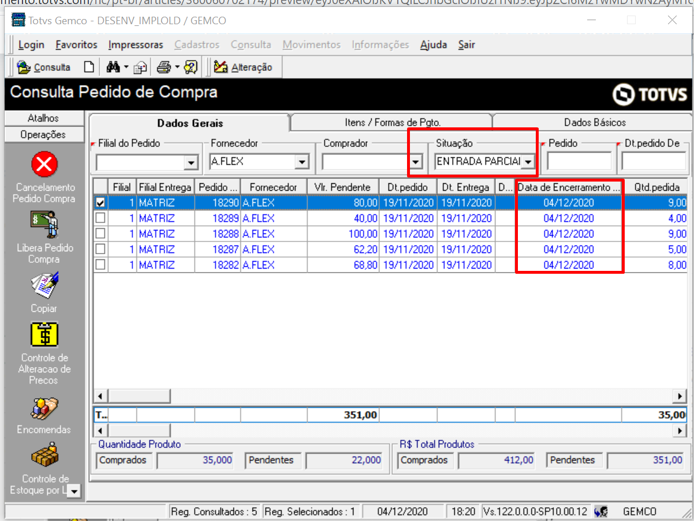
Task: Click the Copiar icon
Action: (44, 285)
